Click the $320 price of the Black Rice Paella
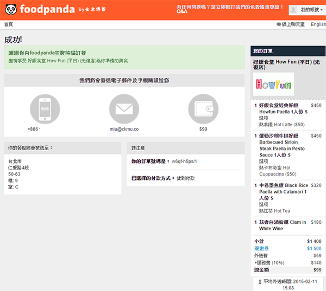The height and width of the screenshot is (291, 326). [316, 185]
